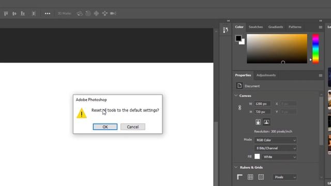Click the align vertical centers icon
Viewport: 331px width, 186px height.
14,13
